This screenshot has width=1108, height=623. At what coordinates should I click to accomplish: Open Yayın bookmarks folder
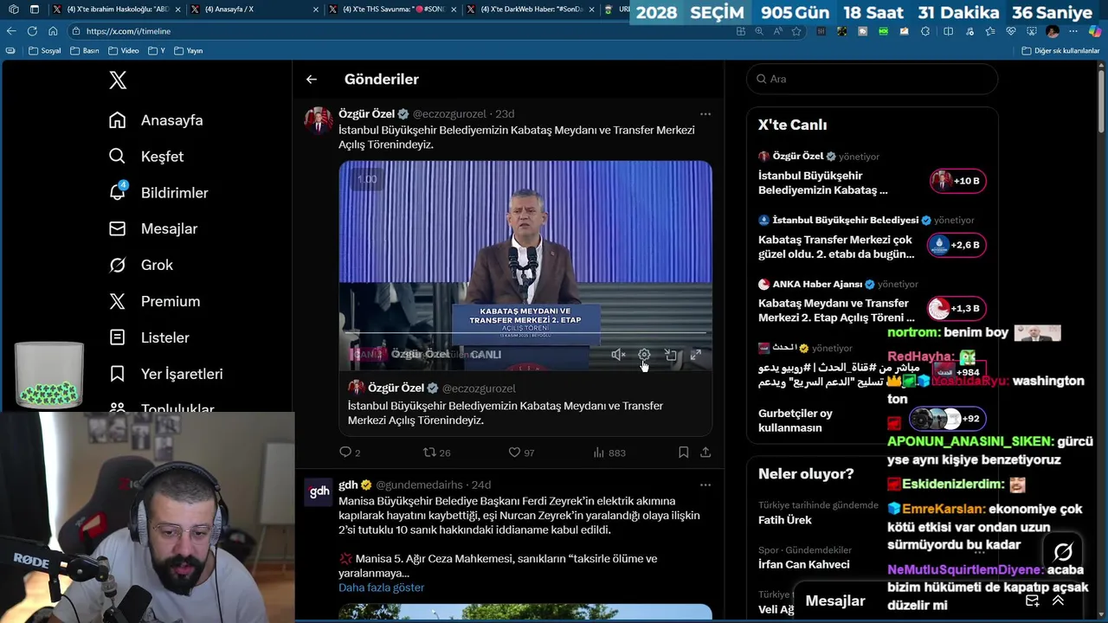(x=188, y=51)
